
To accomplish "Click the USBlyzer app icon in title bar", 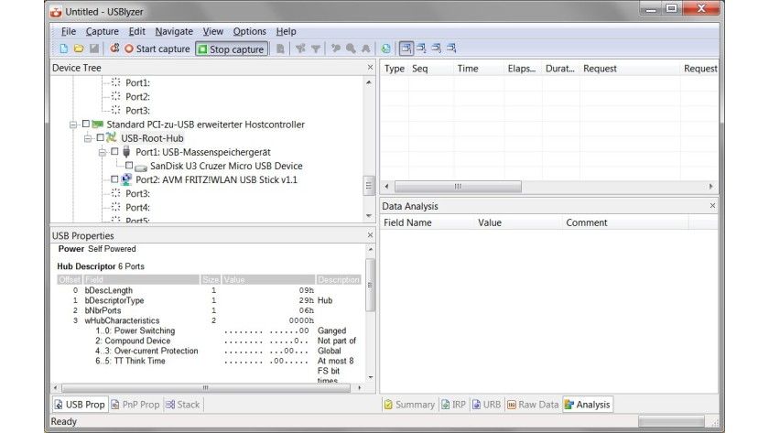I will pyautogui.click(x=56, y=11).
